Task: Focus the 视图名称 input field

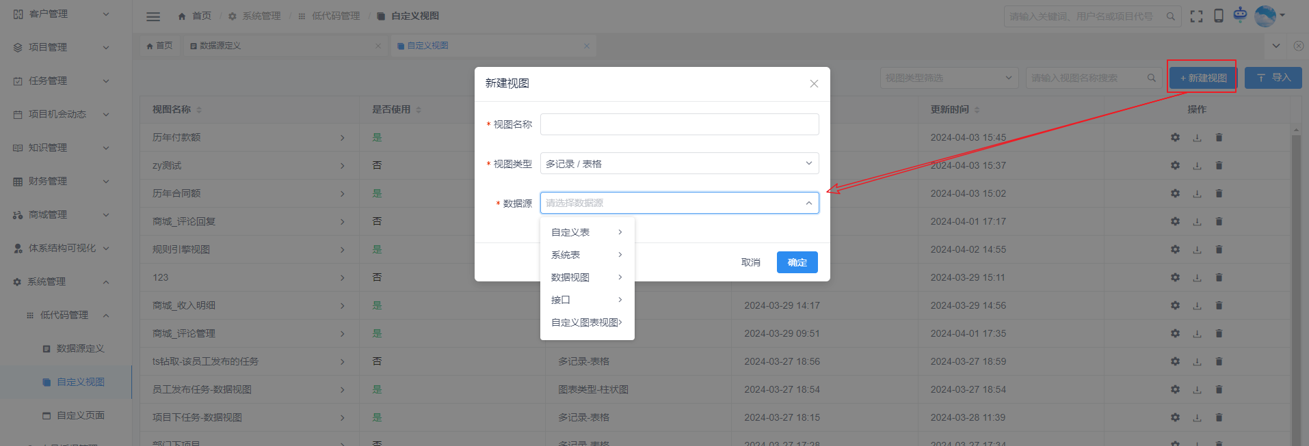Action: pyautogui.click(x=680, y=124)
